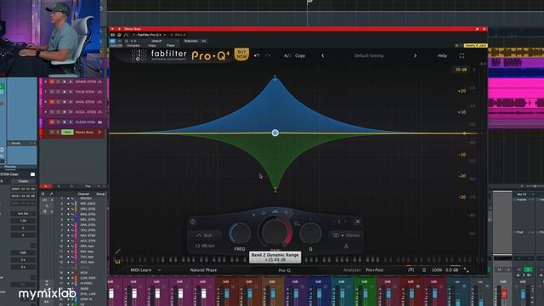
Task: Copy A/B state with the Copy button beside A/B
Action: [300, 55]
